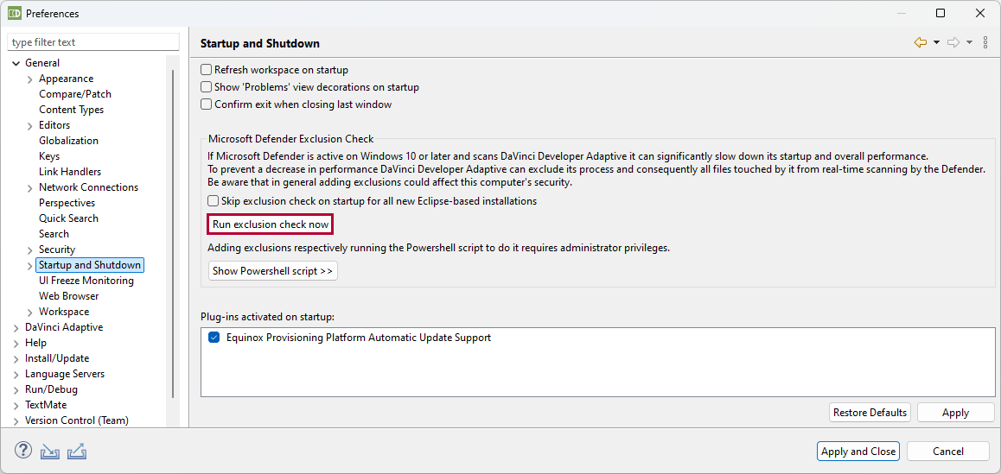
Task: Check Skip exclusion check on startup
Action: (x=214, y=201)
